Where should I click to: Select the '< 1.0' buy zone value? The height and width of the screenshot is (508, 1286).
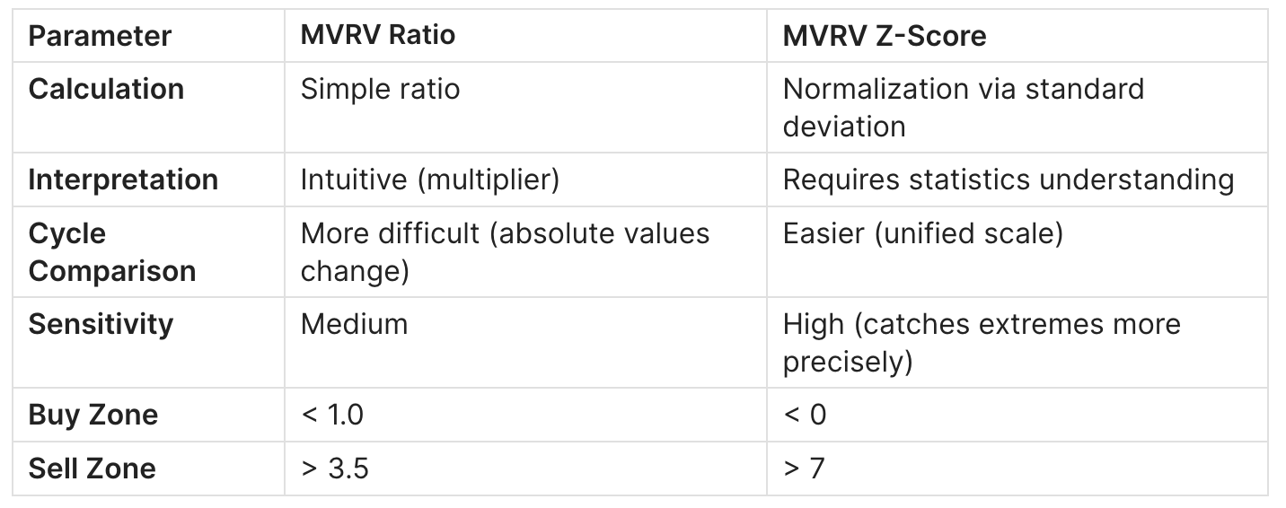(332, 415)
